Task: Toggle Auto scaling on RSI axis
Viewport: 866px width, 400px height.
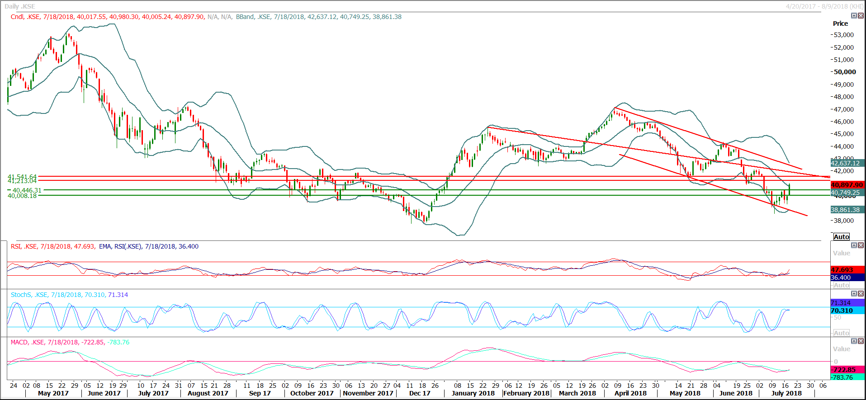Action: pyautogui.click(x=841, y=285)
